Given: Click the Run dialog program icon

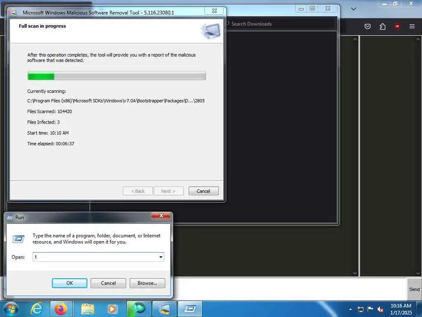Looking at the screenshot, I should click(18, 239).
